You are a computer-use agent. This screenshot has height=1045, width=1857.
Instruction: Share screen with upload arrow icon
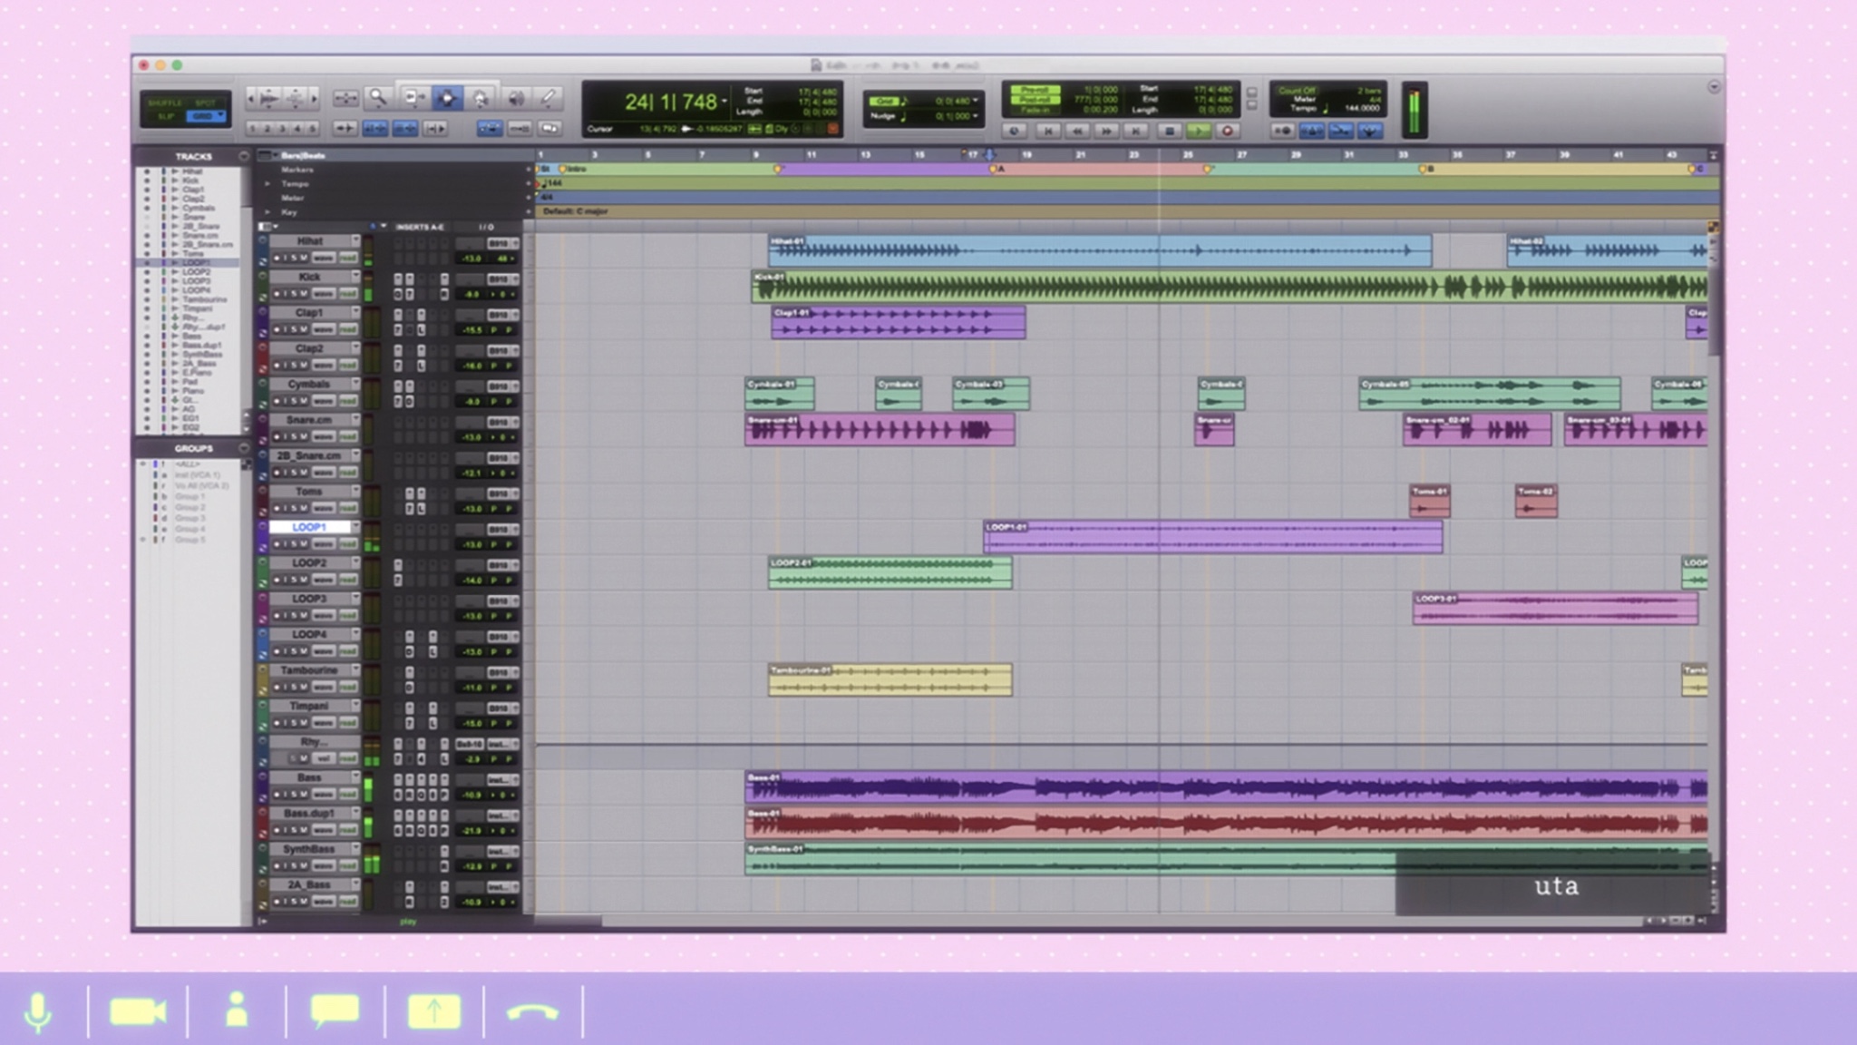click(x=433, y=1011)
